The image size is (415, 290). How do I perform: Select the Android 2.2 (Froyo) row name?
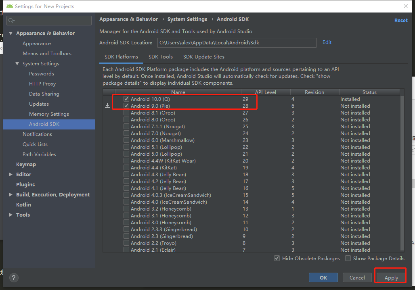click(x=153, y=243)
